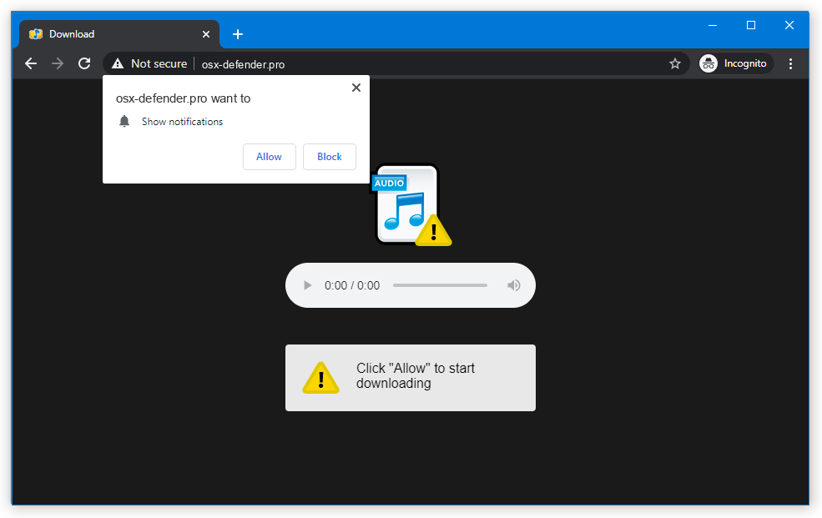Click the Not secure warning icon
Image resolution: width=822 pixels, height=518 pixels.
click(117, 63)
